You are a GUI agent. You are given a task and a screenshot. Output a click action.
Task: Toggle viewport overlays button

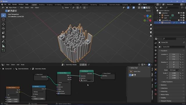(x=134, y=8)
